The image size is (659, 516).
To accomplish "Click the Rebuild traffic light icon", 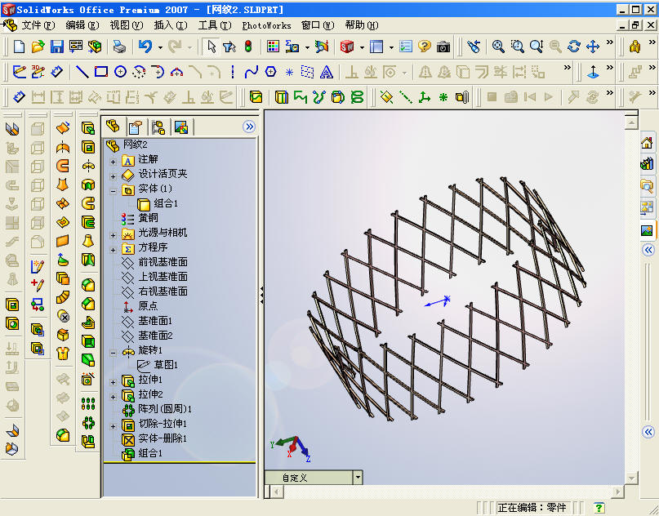I will pyautogui.click(x=248, y=47).
